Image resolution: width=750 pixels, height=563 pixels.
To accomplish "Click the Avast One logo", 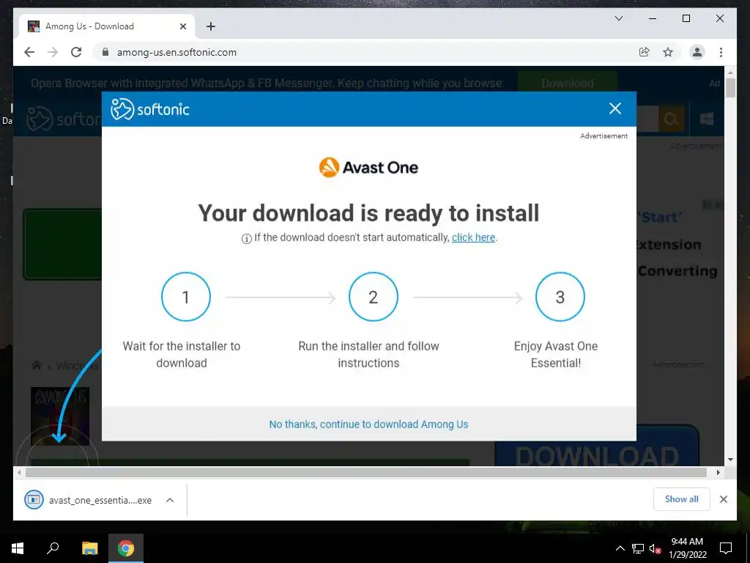I will [x=368, y=168].
